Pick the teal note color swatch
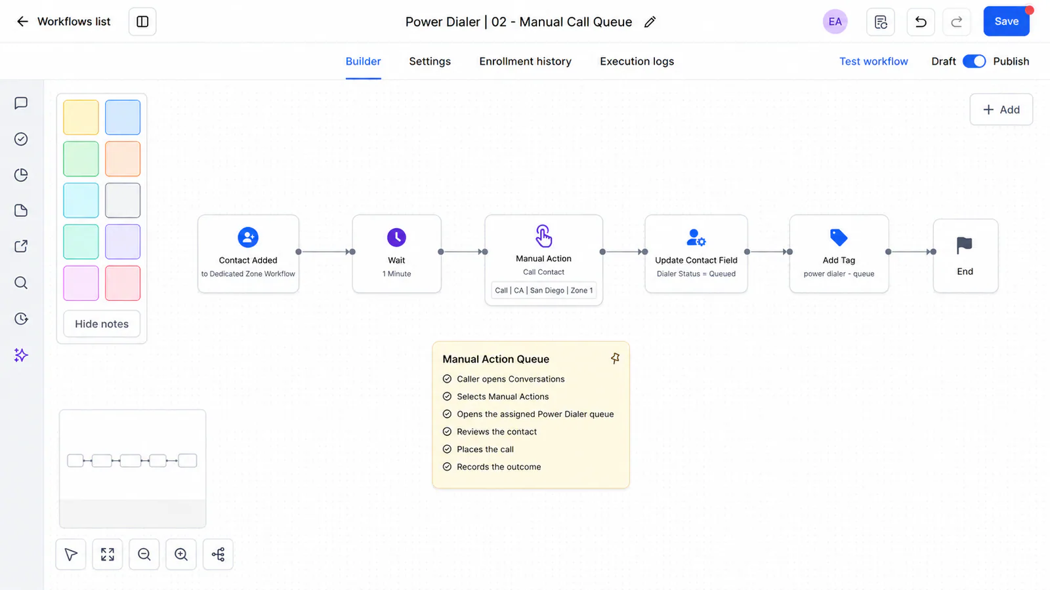Viewport: 1050px width, 590px height. click(81, 241)
